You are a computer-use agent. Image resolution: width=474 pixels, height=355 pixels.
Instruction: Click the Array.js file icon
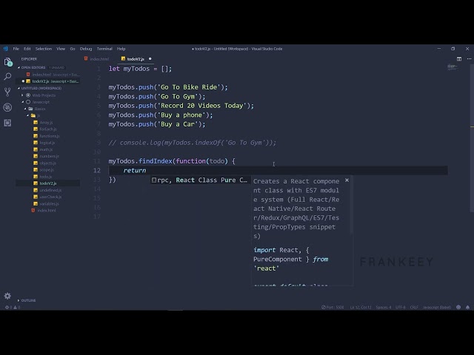click(36, 122)
